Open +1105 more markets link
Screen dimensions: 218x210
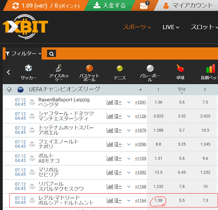coord(140,158)
